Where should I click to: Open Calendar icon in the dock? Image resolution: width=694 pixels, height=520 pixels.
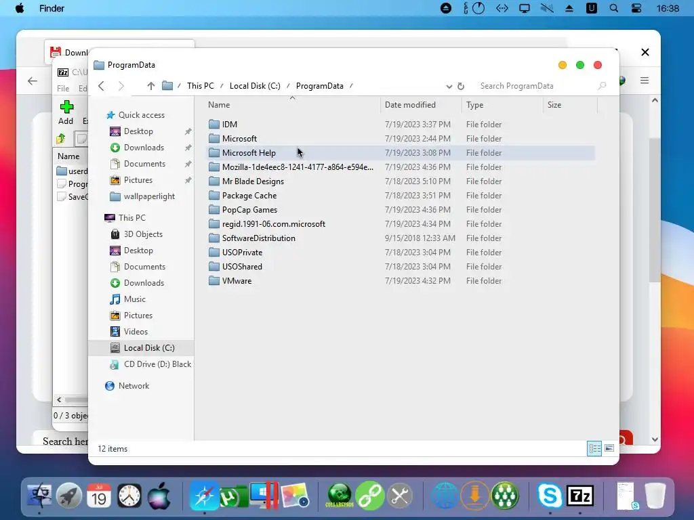pyautogui.click(x=99, y=496)
